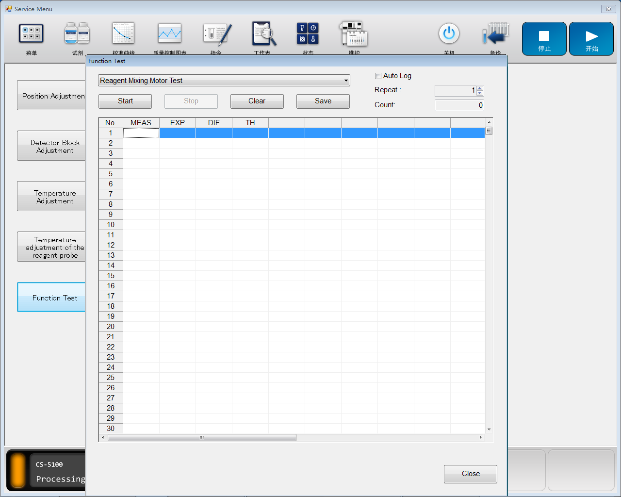Open the reagent (试剂) bottles icon
This screenshot has width=621, height=497.
(x=77, y=34)
